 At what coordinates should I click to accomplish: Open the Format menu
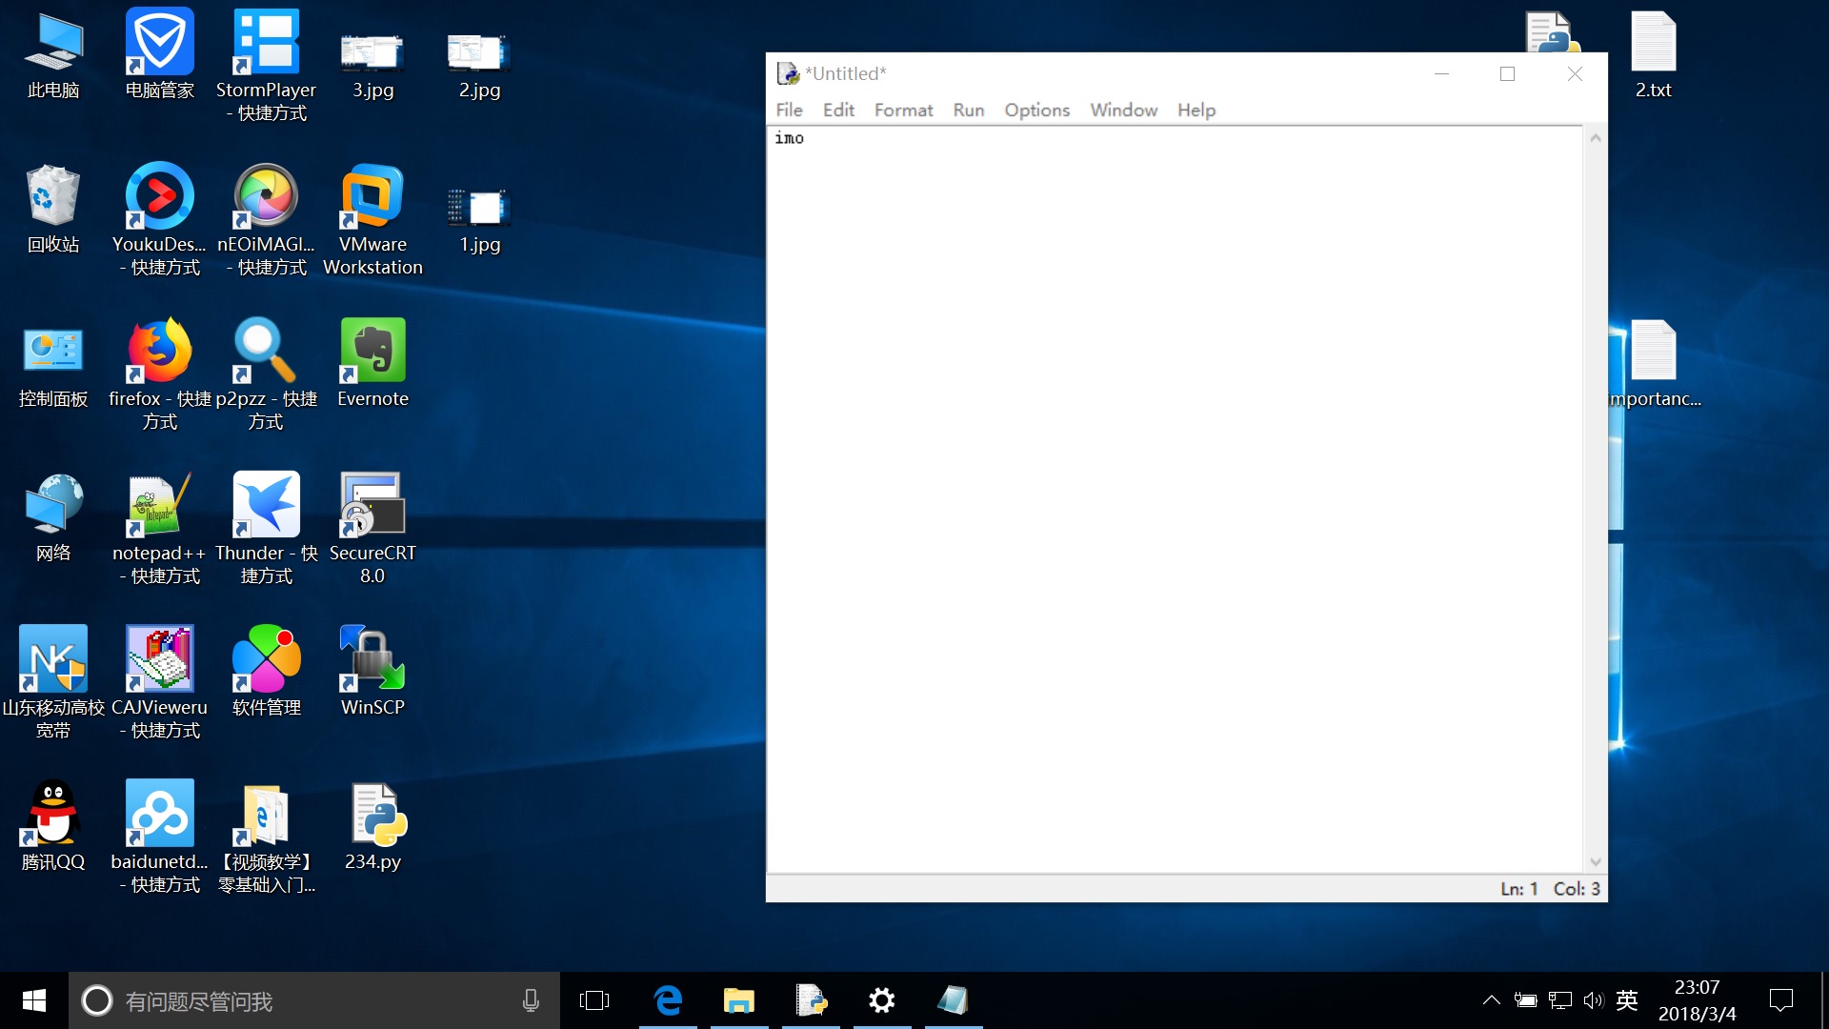pos(903,111)
